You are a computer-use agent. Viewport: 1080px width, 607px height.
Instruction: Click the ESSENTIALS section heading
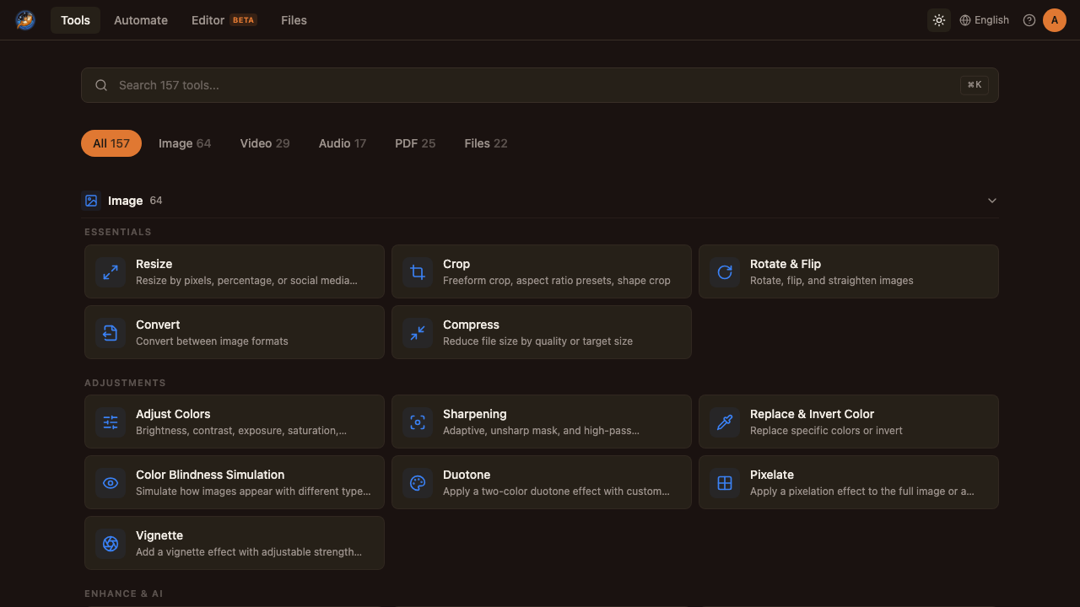click(x=118, y=232)
